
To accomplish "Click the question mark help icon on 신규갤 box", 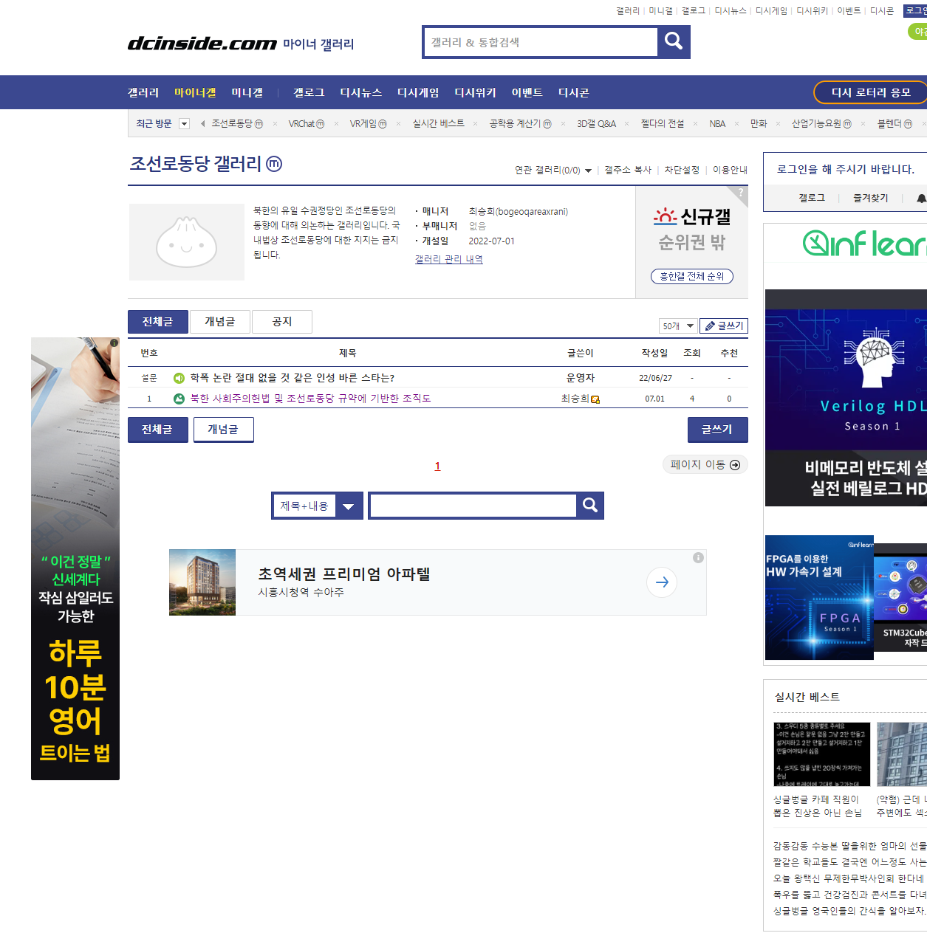I will 741,192.
